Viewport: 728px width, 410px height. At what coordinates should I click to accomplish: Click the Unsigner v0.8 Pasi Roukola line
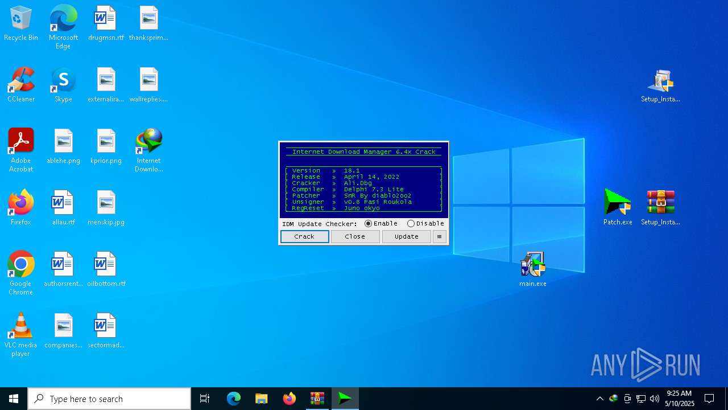[363, 202]
